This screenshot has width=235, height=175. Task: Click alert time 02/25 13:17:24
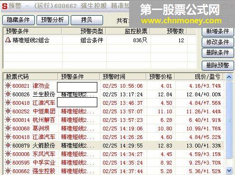click(x=122, y=94)
